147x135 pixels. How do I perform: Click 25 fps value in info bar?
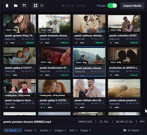[x=104, y=122]
